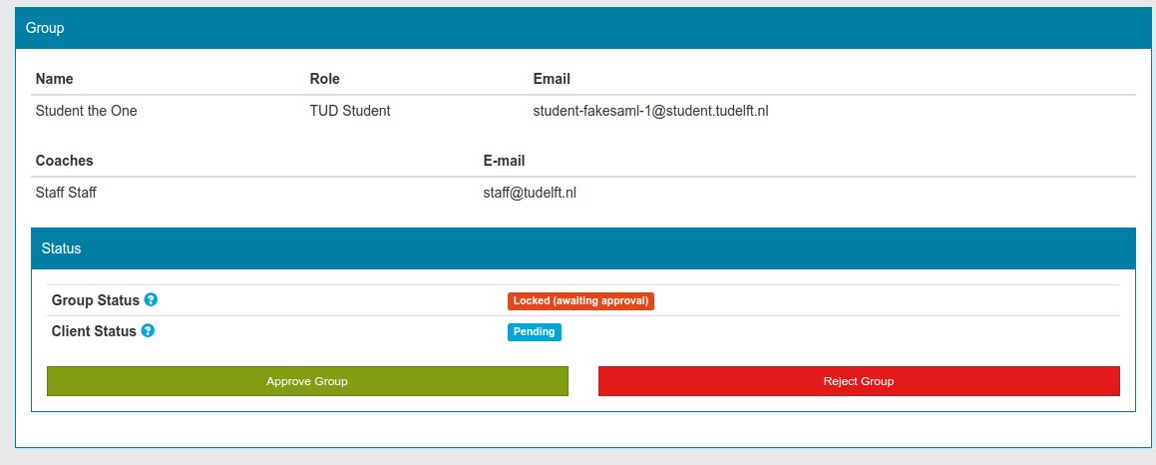The height and width of the screenshot is (465, 1156).
Task: Approve the group with the green button
Action: (307, 381)
